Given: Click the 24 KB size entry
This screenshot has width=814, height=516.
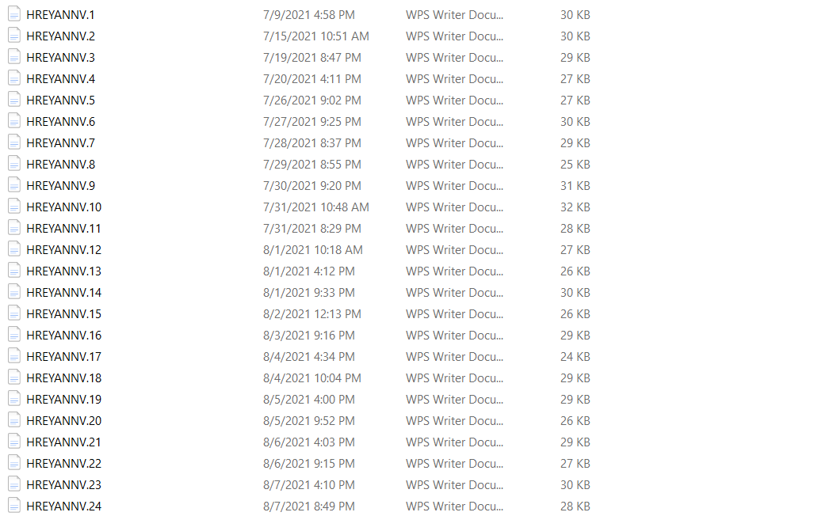Looking at the screenshot, I should click(575, 357).
